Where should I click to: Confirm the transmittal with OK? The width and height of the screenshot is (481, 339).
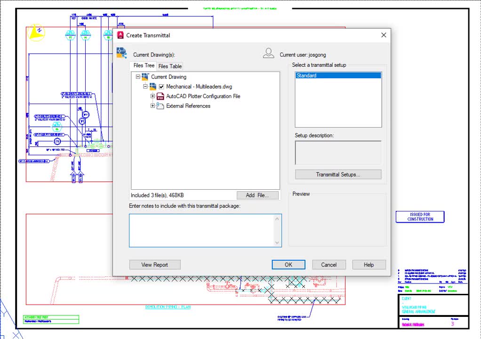tap(289, 265)
